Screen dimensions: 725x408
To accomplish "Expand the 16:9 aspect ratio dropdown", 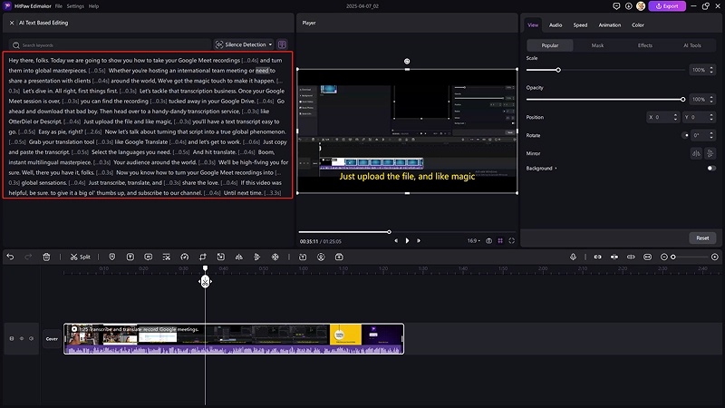I will [x=475, y=240].
